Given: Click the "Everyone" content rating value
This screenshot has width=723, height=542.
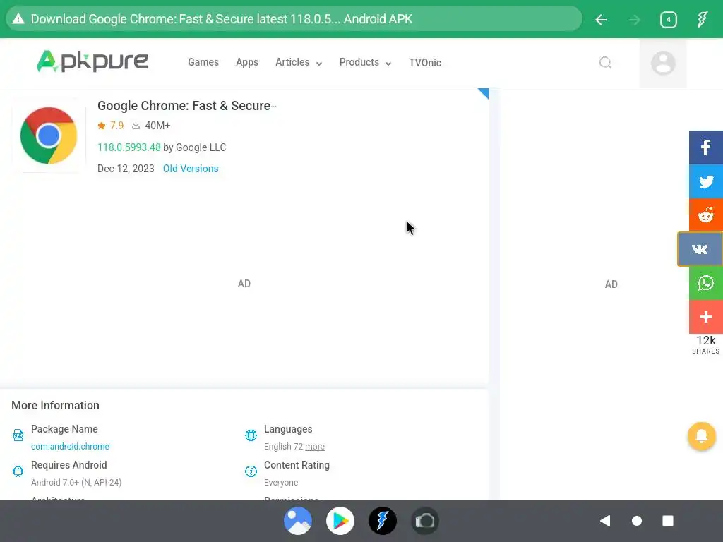Looking at the screenshot, I should [x=281, y=483].
